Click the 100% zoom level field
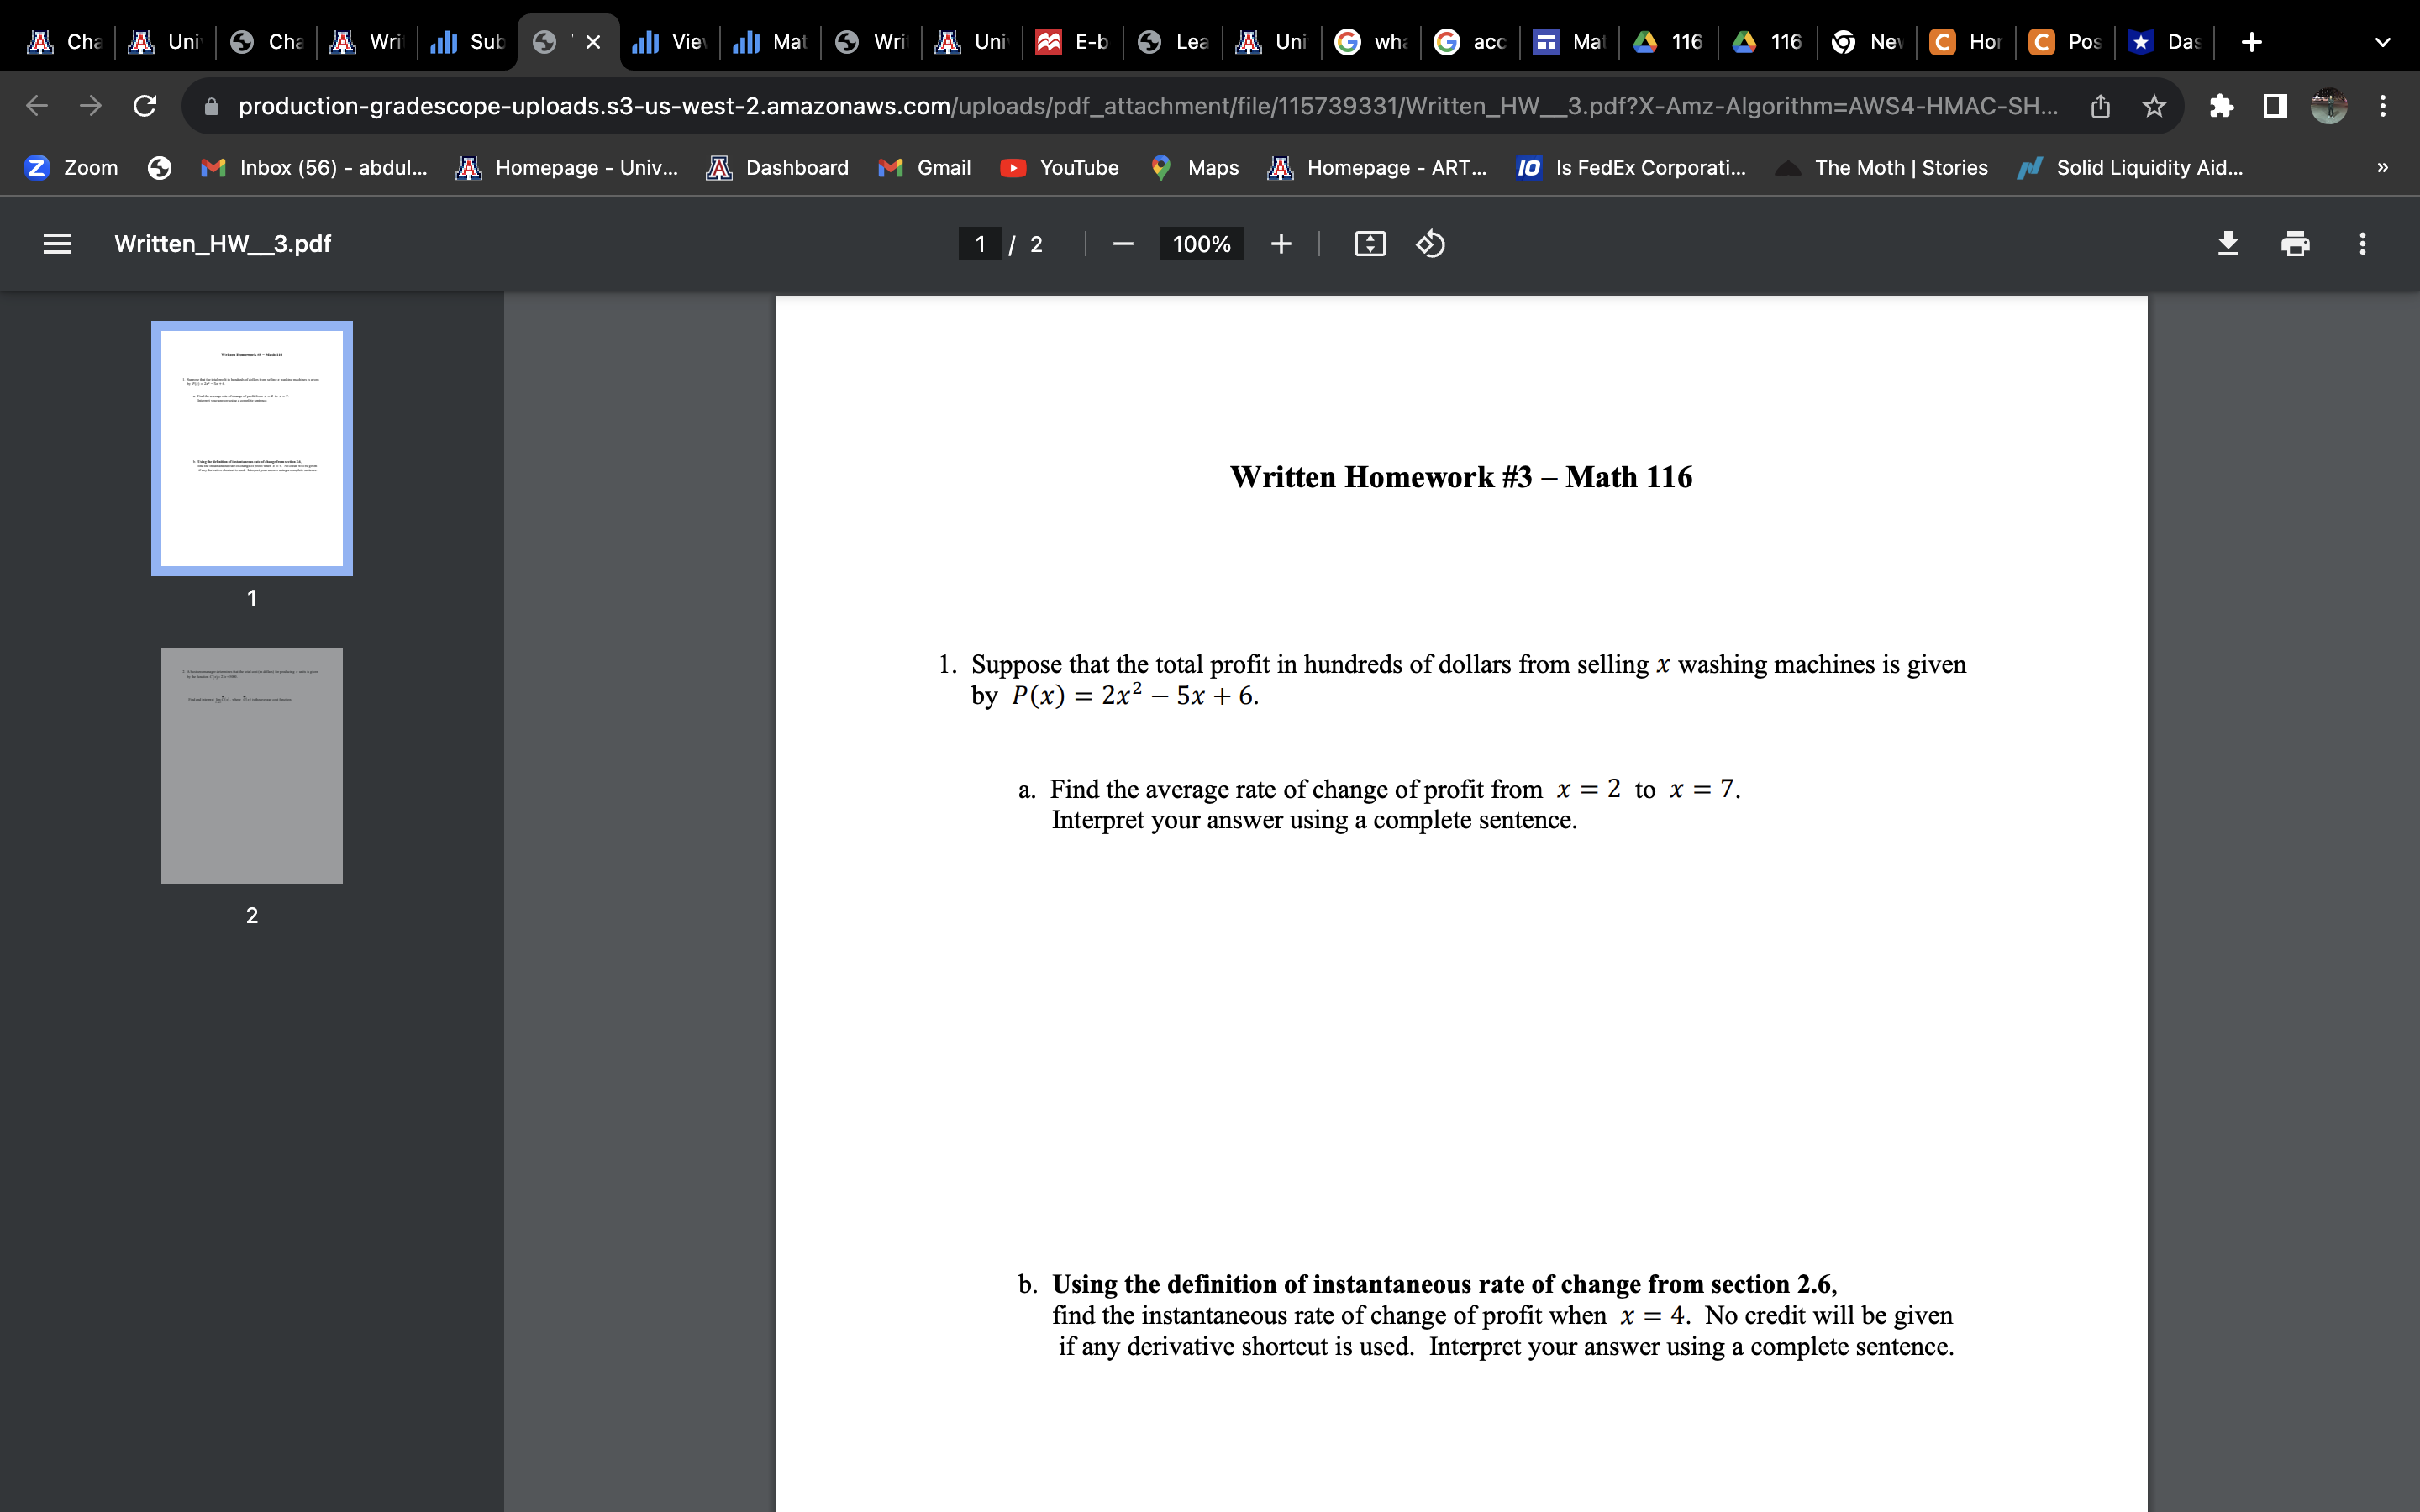The width and height of the screenshot is (2420, 1512). [x=1201, y=244]
